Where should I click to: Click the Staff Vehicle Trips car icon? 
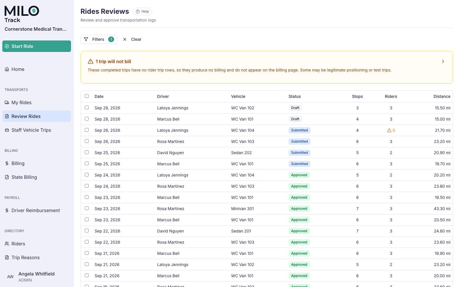point(7,130)
